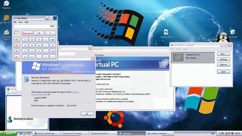Click the Virtual PC Console title bar icon
242x136 pixels.
click(172, 45)
